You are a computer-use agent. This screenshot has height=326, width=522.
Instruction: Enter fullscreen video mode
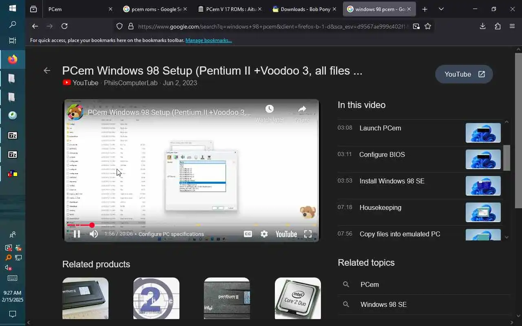(308, 234)
